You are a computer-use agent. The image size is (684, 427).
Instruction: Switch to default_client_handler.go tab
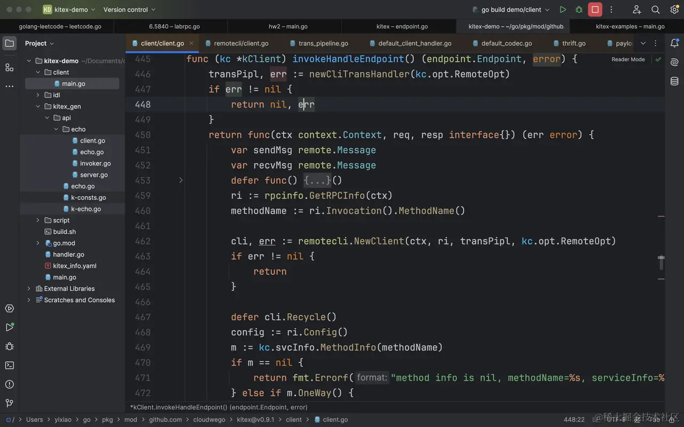(x=410, y=43)
